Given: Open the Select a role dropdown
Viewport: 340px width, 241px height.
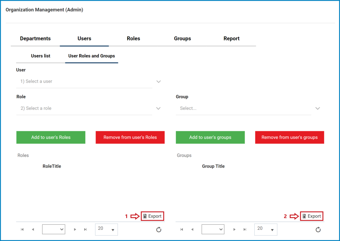Looking at the screenshot, I should coord(158,108).
